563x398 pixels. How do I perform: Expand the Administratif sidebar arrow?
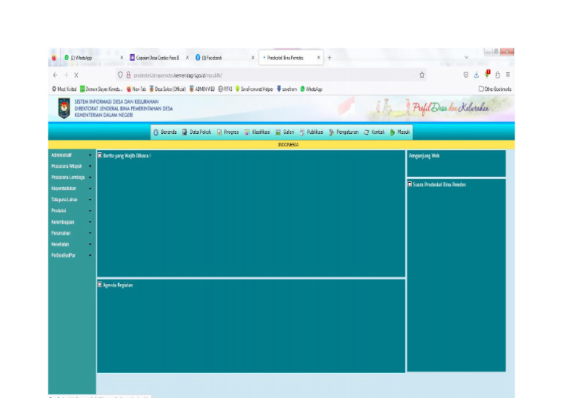point(90,155)
